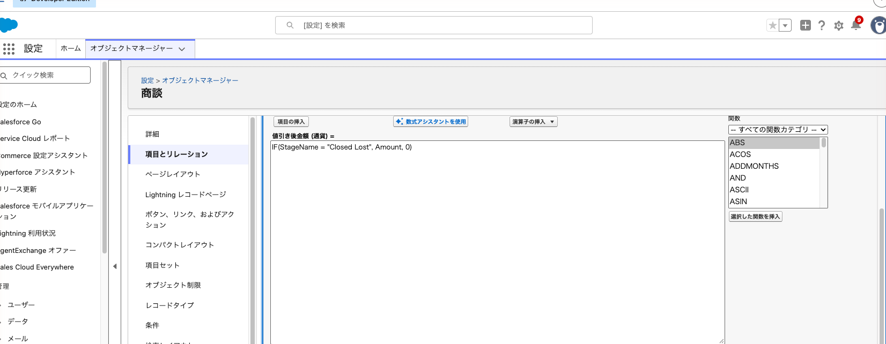Open the setup gear icon

(839, 26)
